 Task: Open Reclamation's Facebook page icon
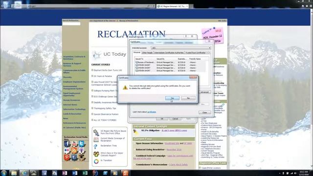(x=67, y=144)
